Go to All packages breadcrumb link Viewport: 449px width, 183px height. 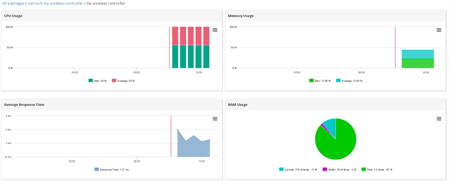tap(13, 3)
